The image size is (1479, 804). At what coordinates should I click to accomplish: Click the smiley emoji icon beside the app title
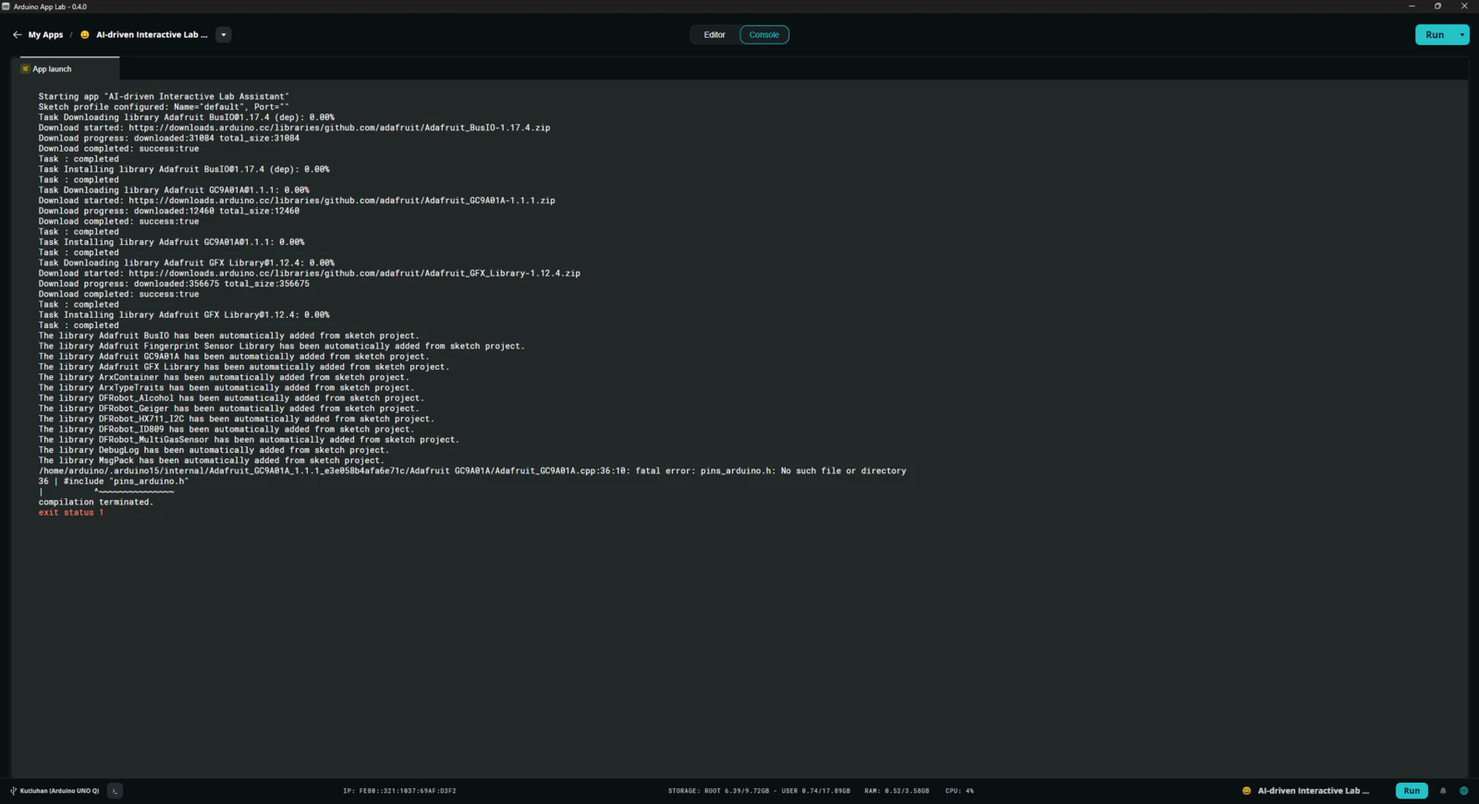85,35
